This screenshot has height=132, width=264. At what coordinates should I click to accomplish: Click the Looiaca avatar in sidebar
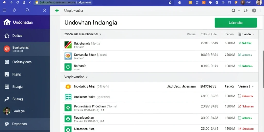[7, 111]
